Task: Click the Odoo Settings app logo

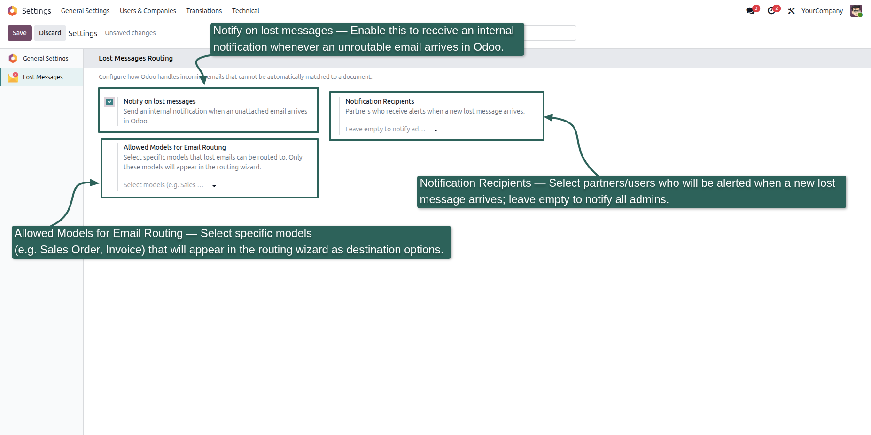Action: click(x=12, y=11)
